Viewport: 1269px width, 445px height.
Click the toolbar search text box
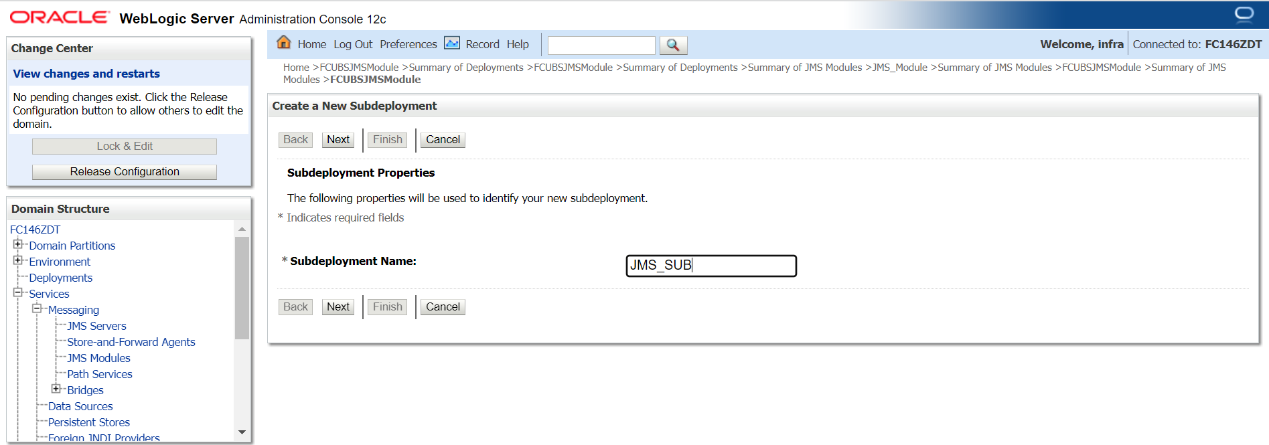click(601, 45)
